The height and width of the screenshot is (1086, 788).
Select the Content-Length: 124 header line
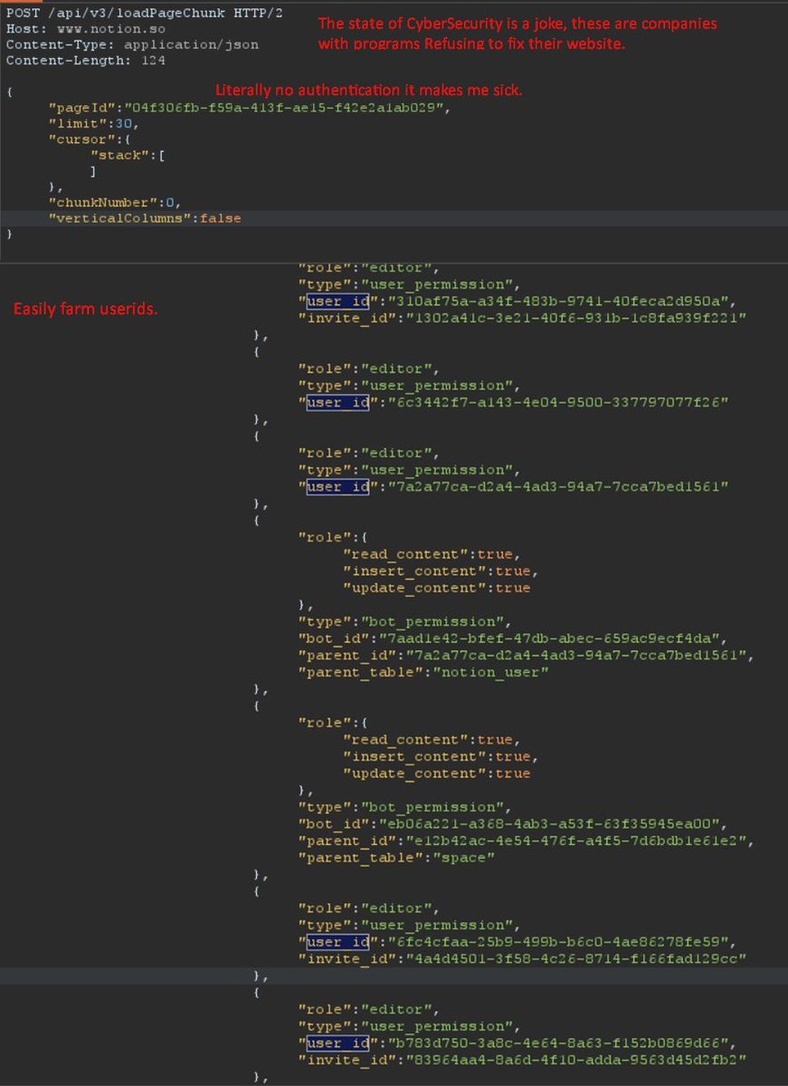point(86,61)
